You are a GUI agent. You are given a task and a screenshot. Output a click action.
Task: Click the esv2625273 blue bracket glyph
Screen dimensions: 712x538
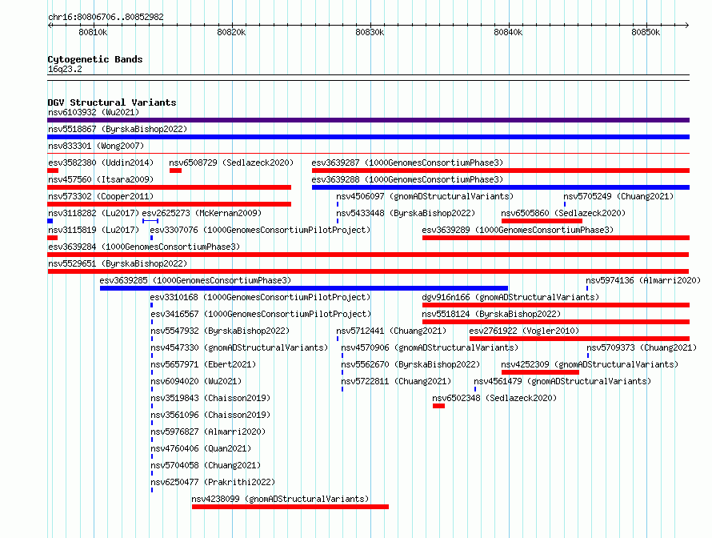coord(150,221)
